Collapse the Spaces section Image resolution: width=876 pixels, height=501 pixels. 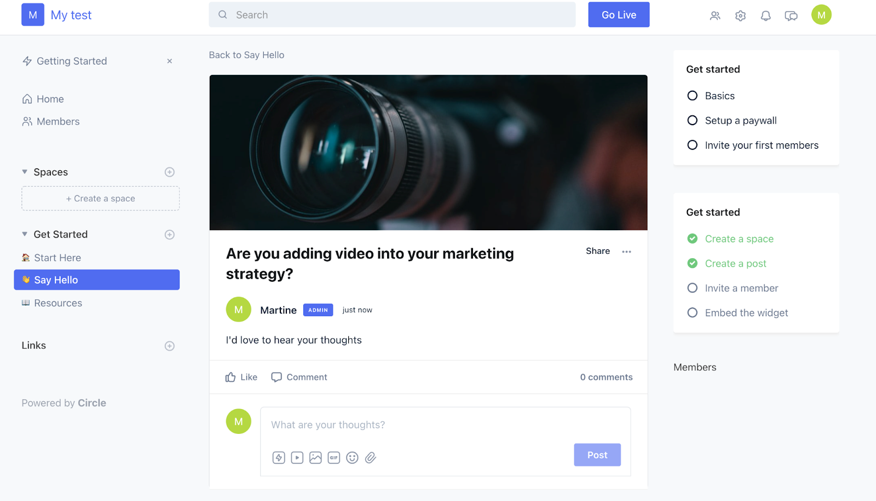click(x=24, y=171)
